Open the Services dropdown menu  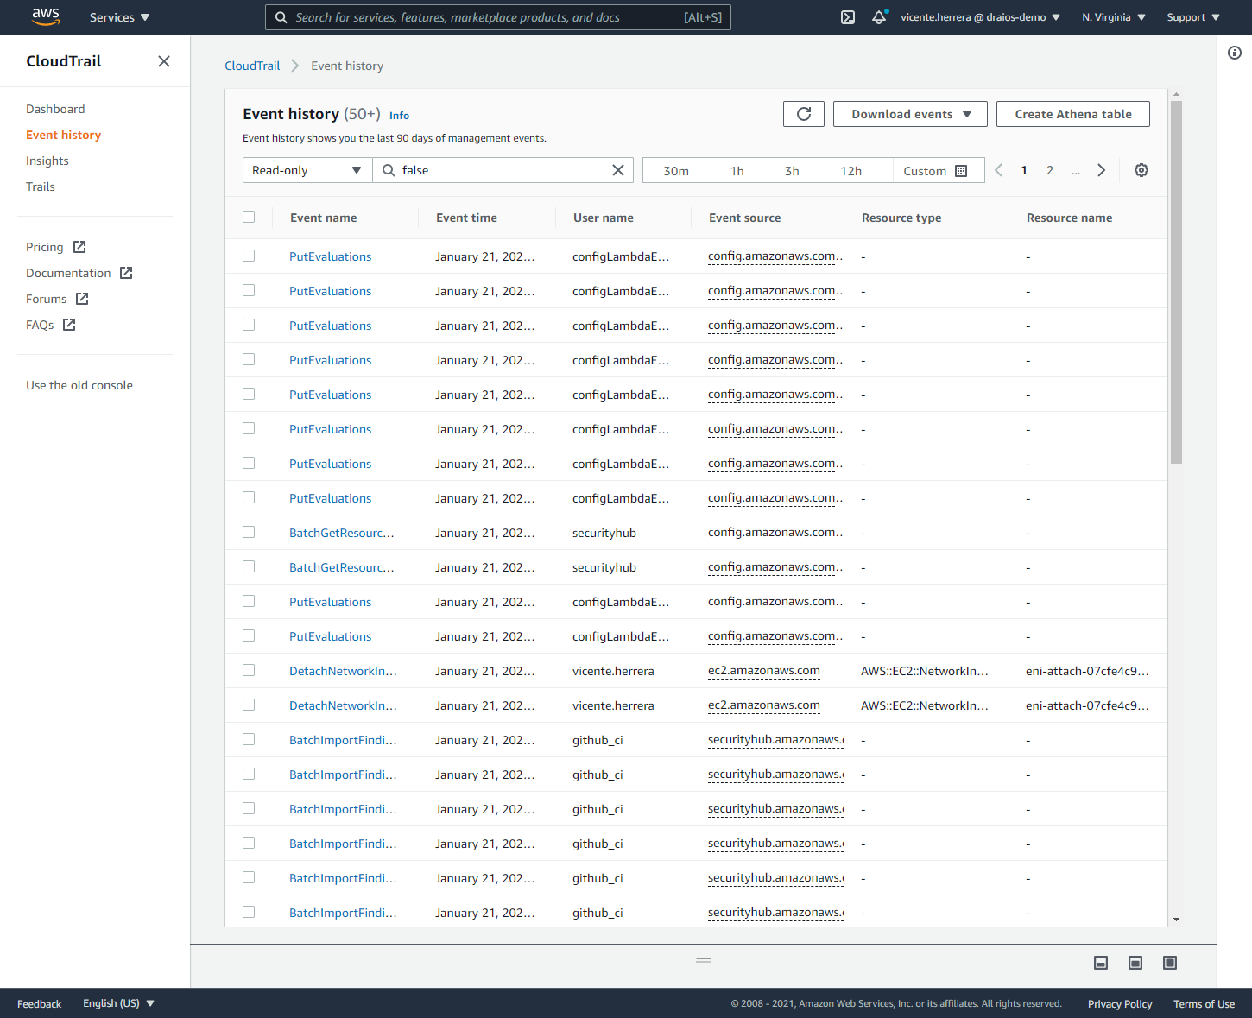(x=119, y=17)
